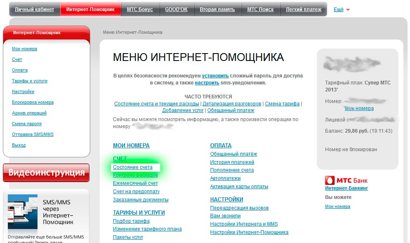This screenshot has height=243, width=410.
Task: Go to the Вторая память tab
Action: click(x=217, y=9)
